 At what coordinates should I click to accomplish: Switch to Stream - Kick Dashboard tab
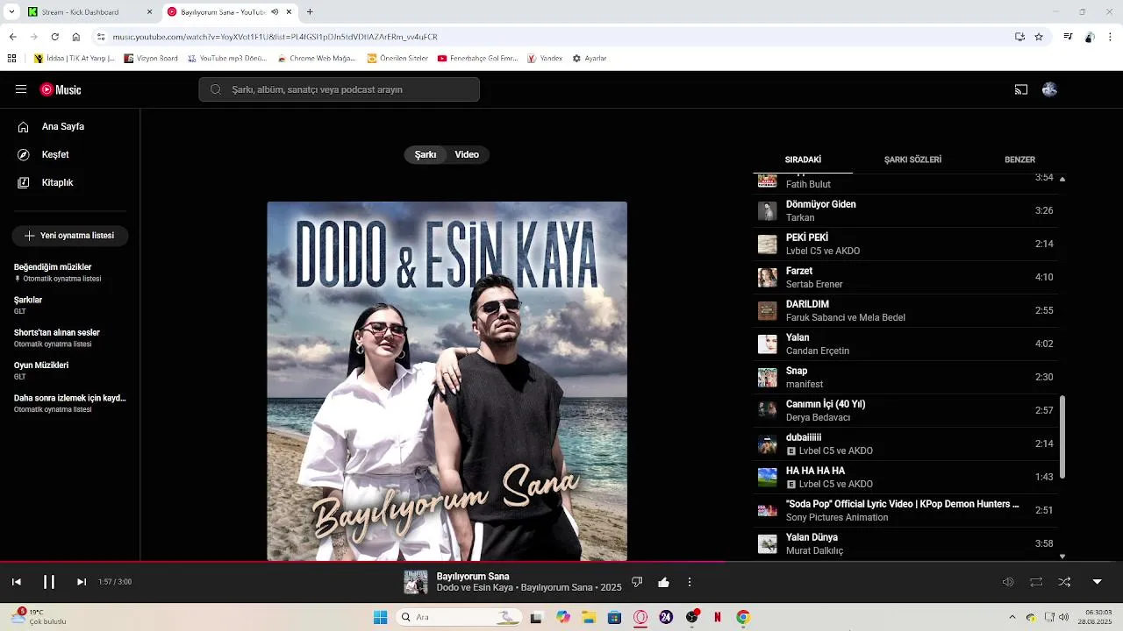point(89,12)
